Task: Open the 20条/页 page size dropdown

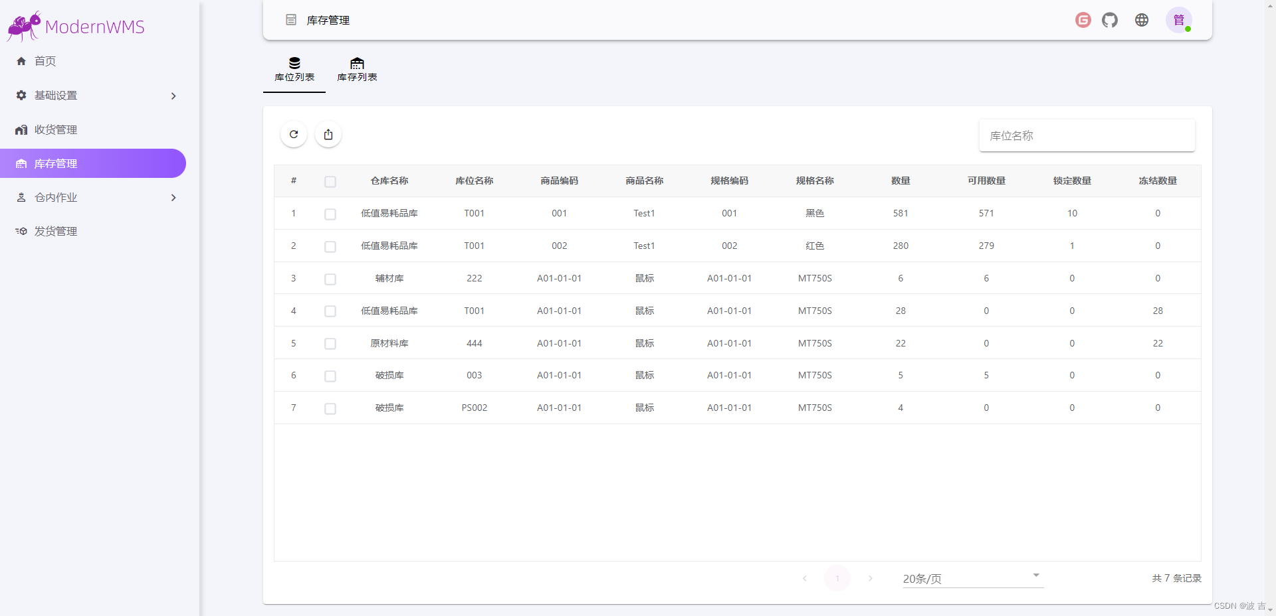Action: pyautogui.click(x=973, y=578)
